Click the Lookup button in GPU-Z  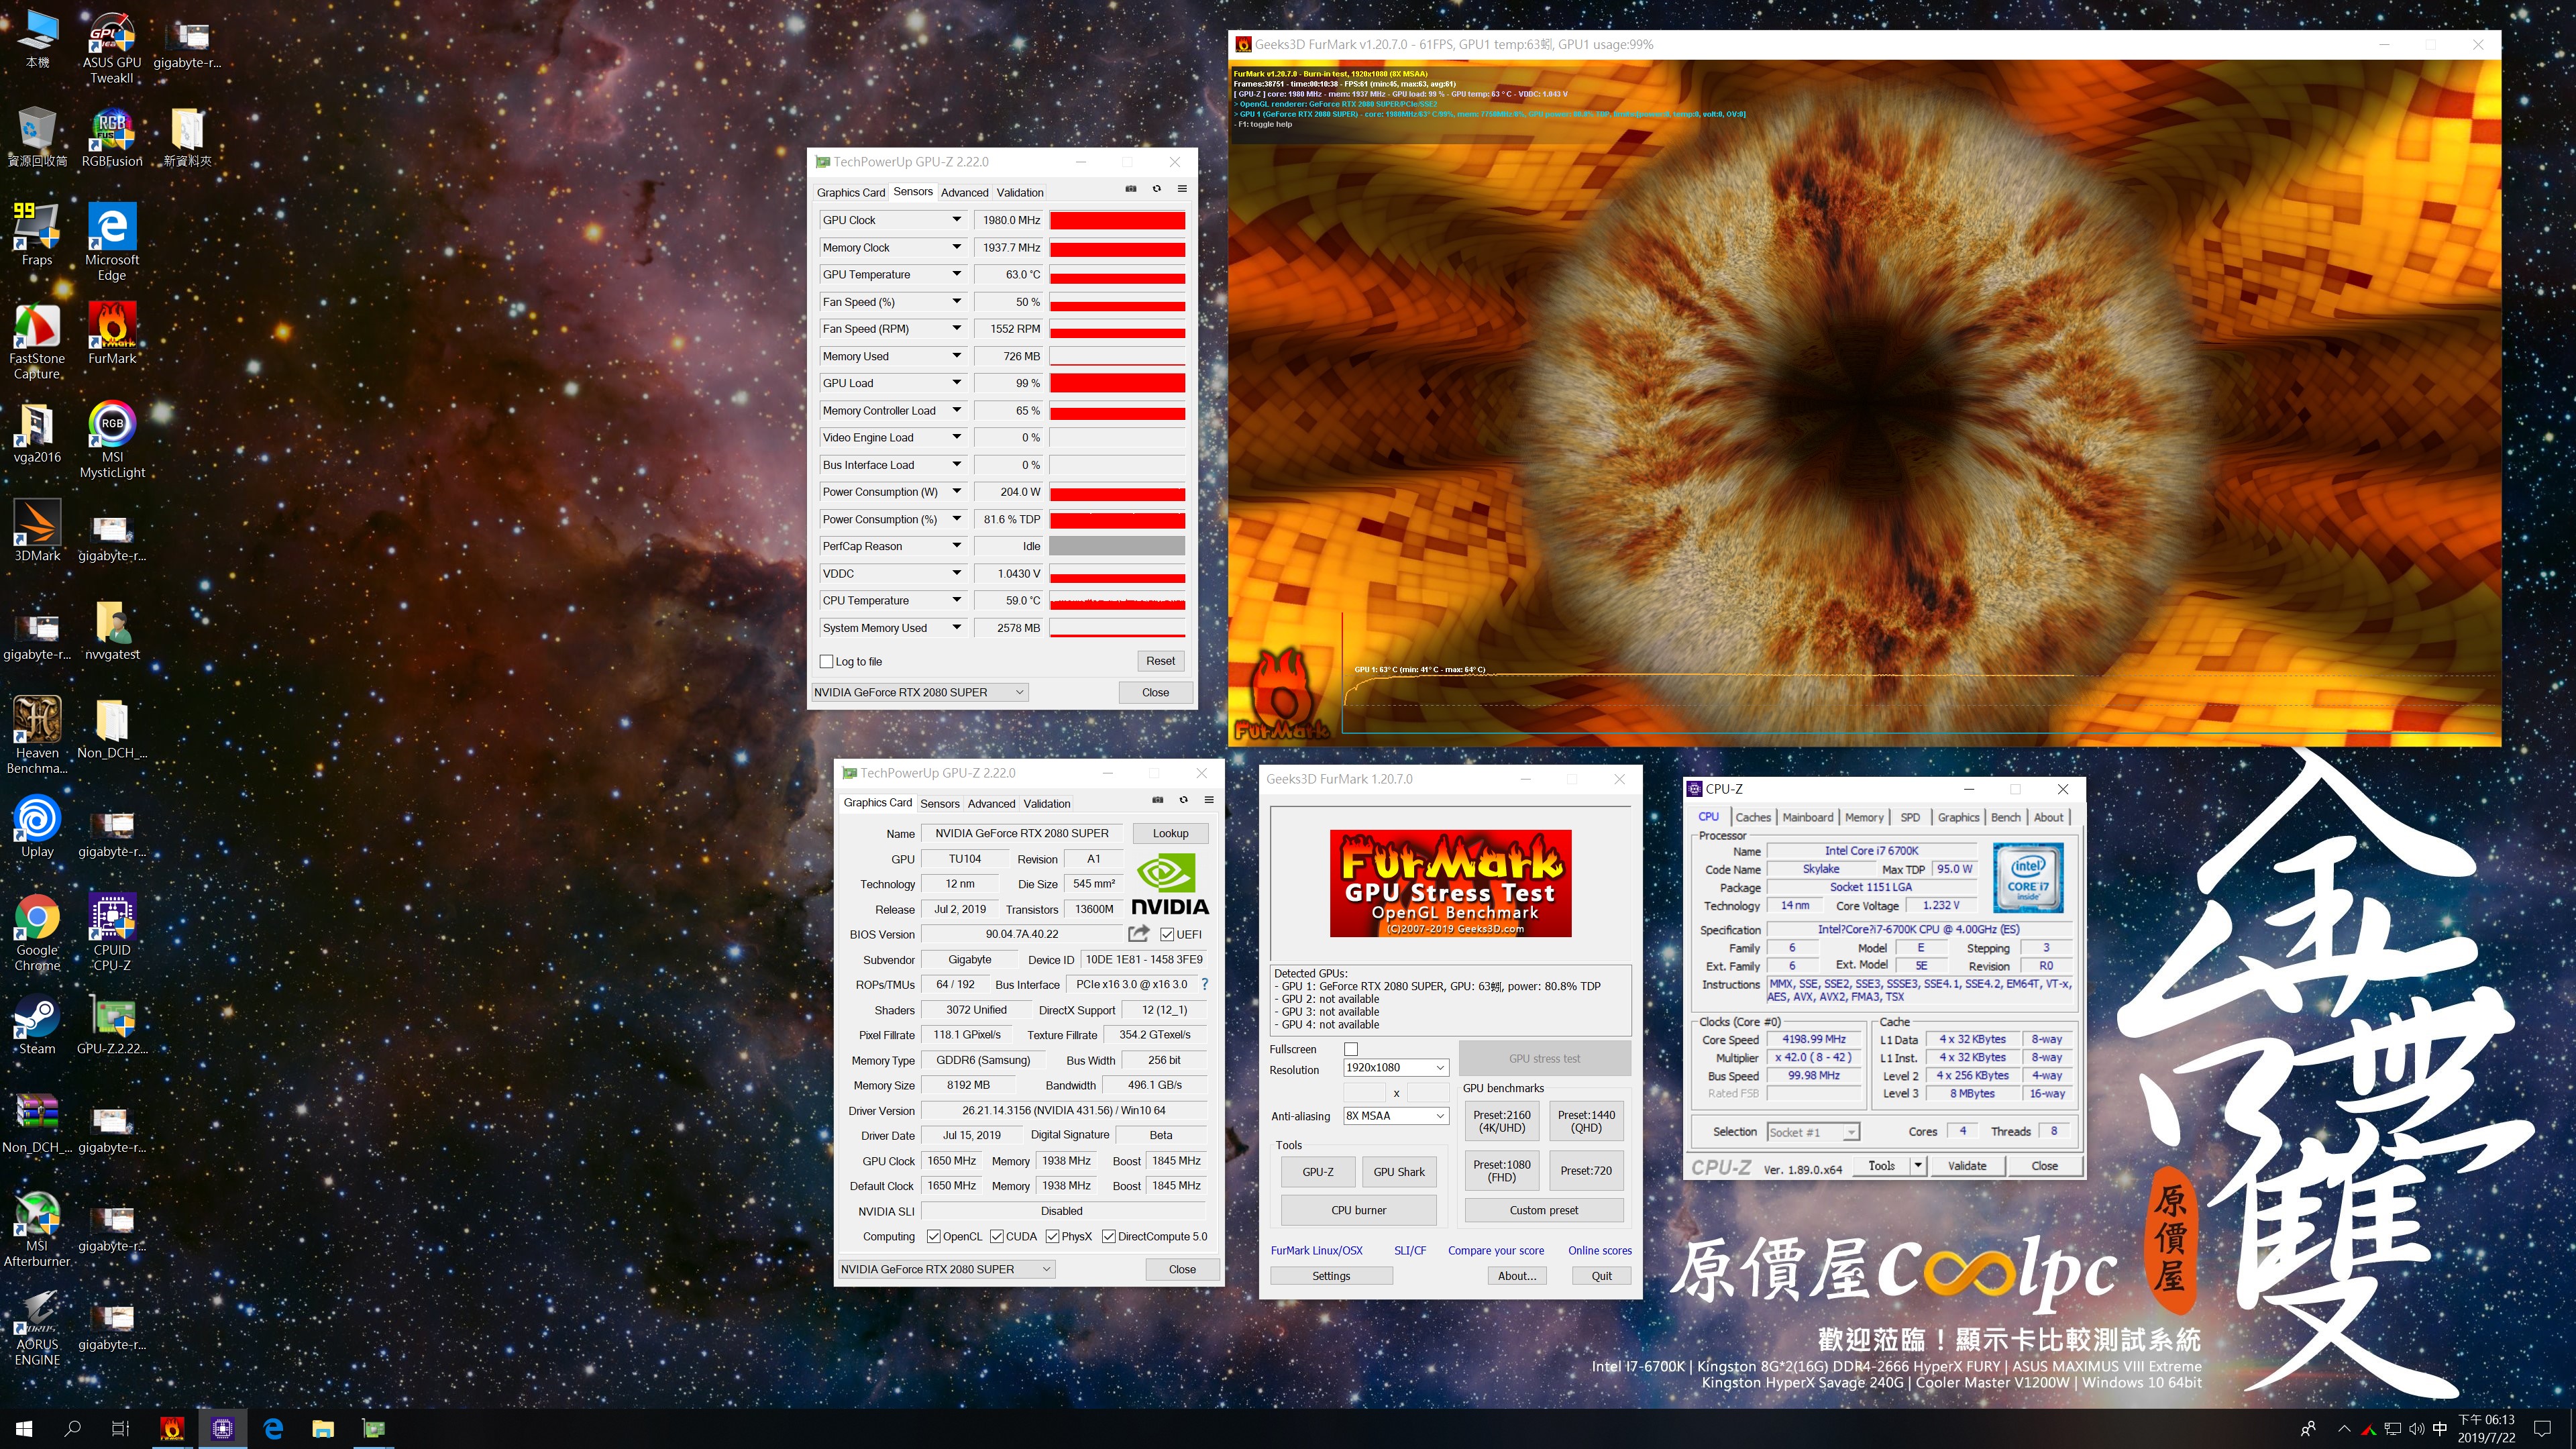1170,833
